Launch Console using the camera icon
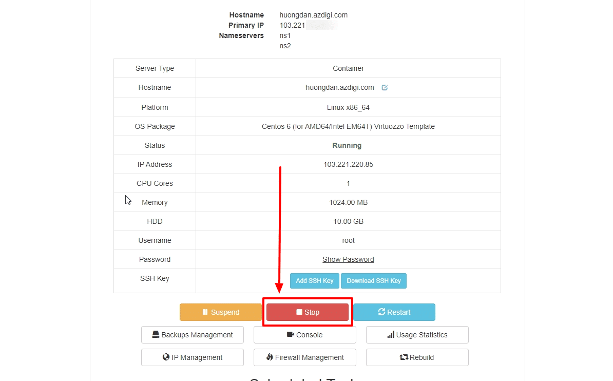The width and height of the screenshot is (613, 381). tap(291, 335)
